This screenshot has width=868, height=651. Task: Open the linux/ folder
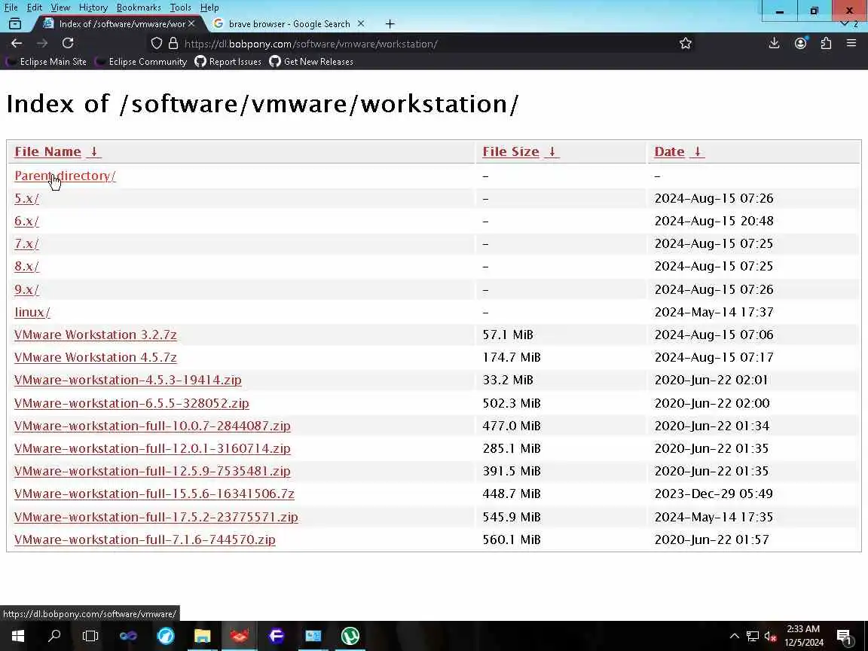pyautogui.click(x=32, y=312)
